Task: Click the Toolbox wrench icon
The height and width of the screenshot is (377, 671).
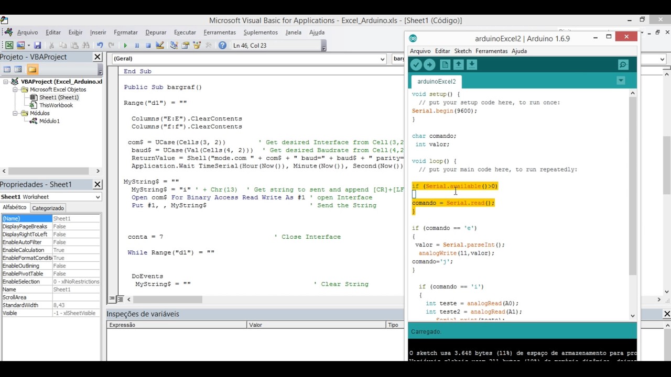Action: pyautogui.click(x=209, y=46)
